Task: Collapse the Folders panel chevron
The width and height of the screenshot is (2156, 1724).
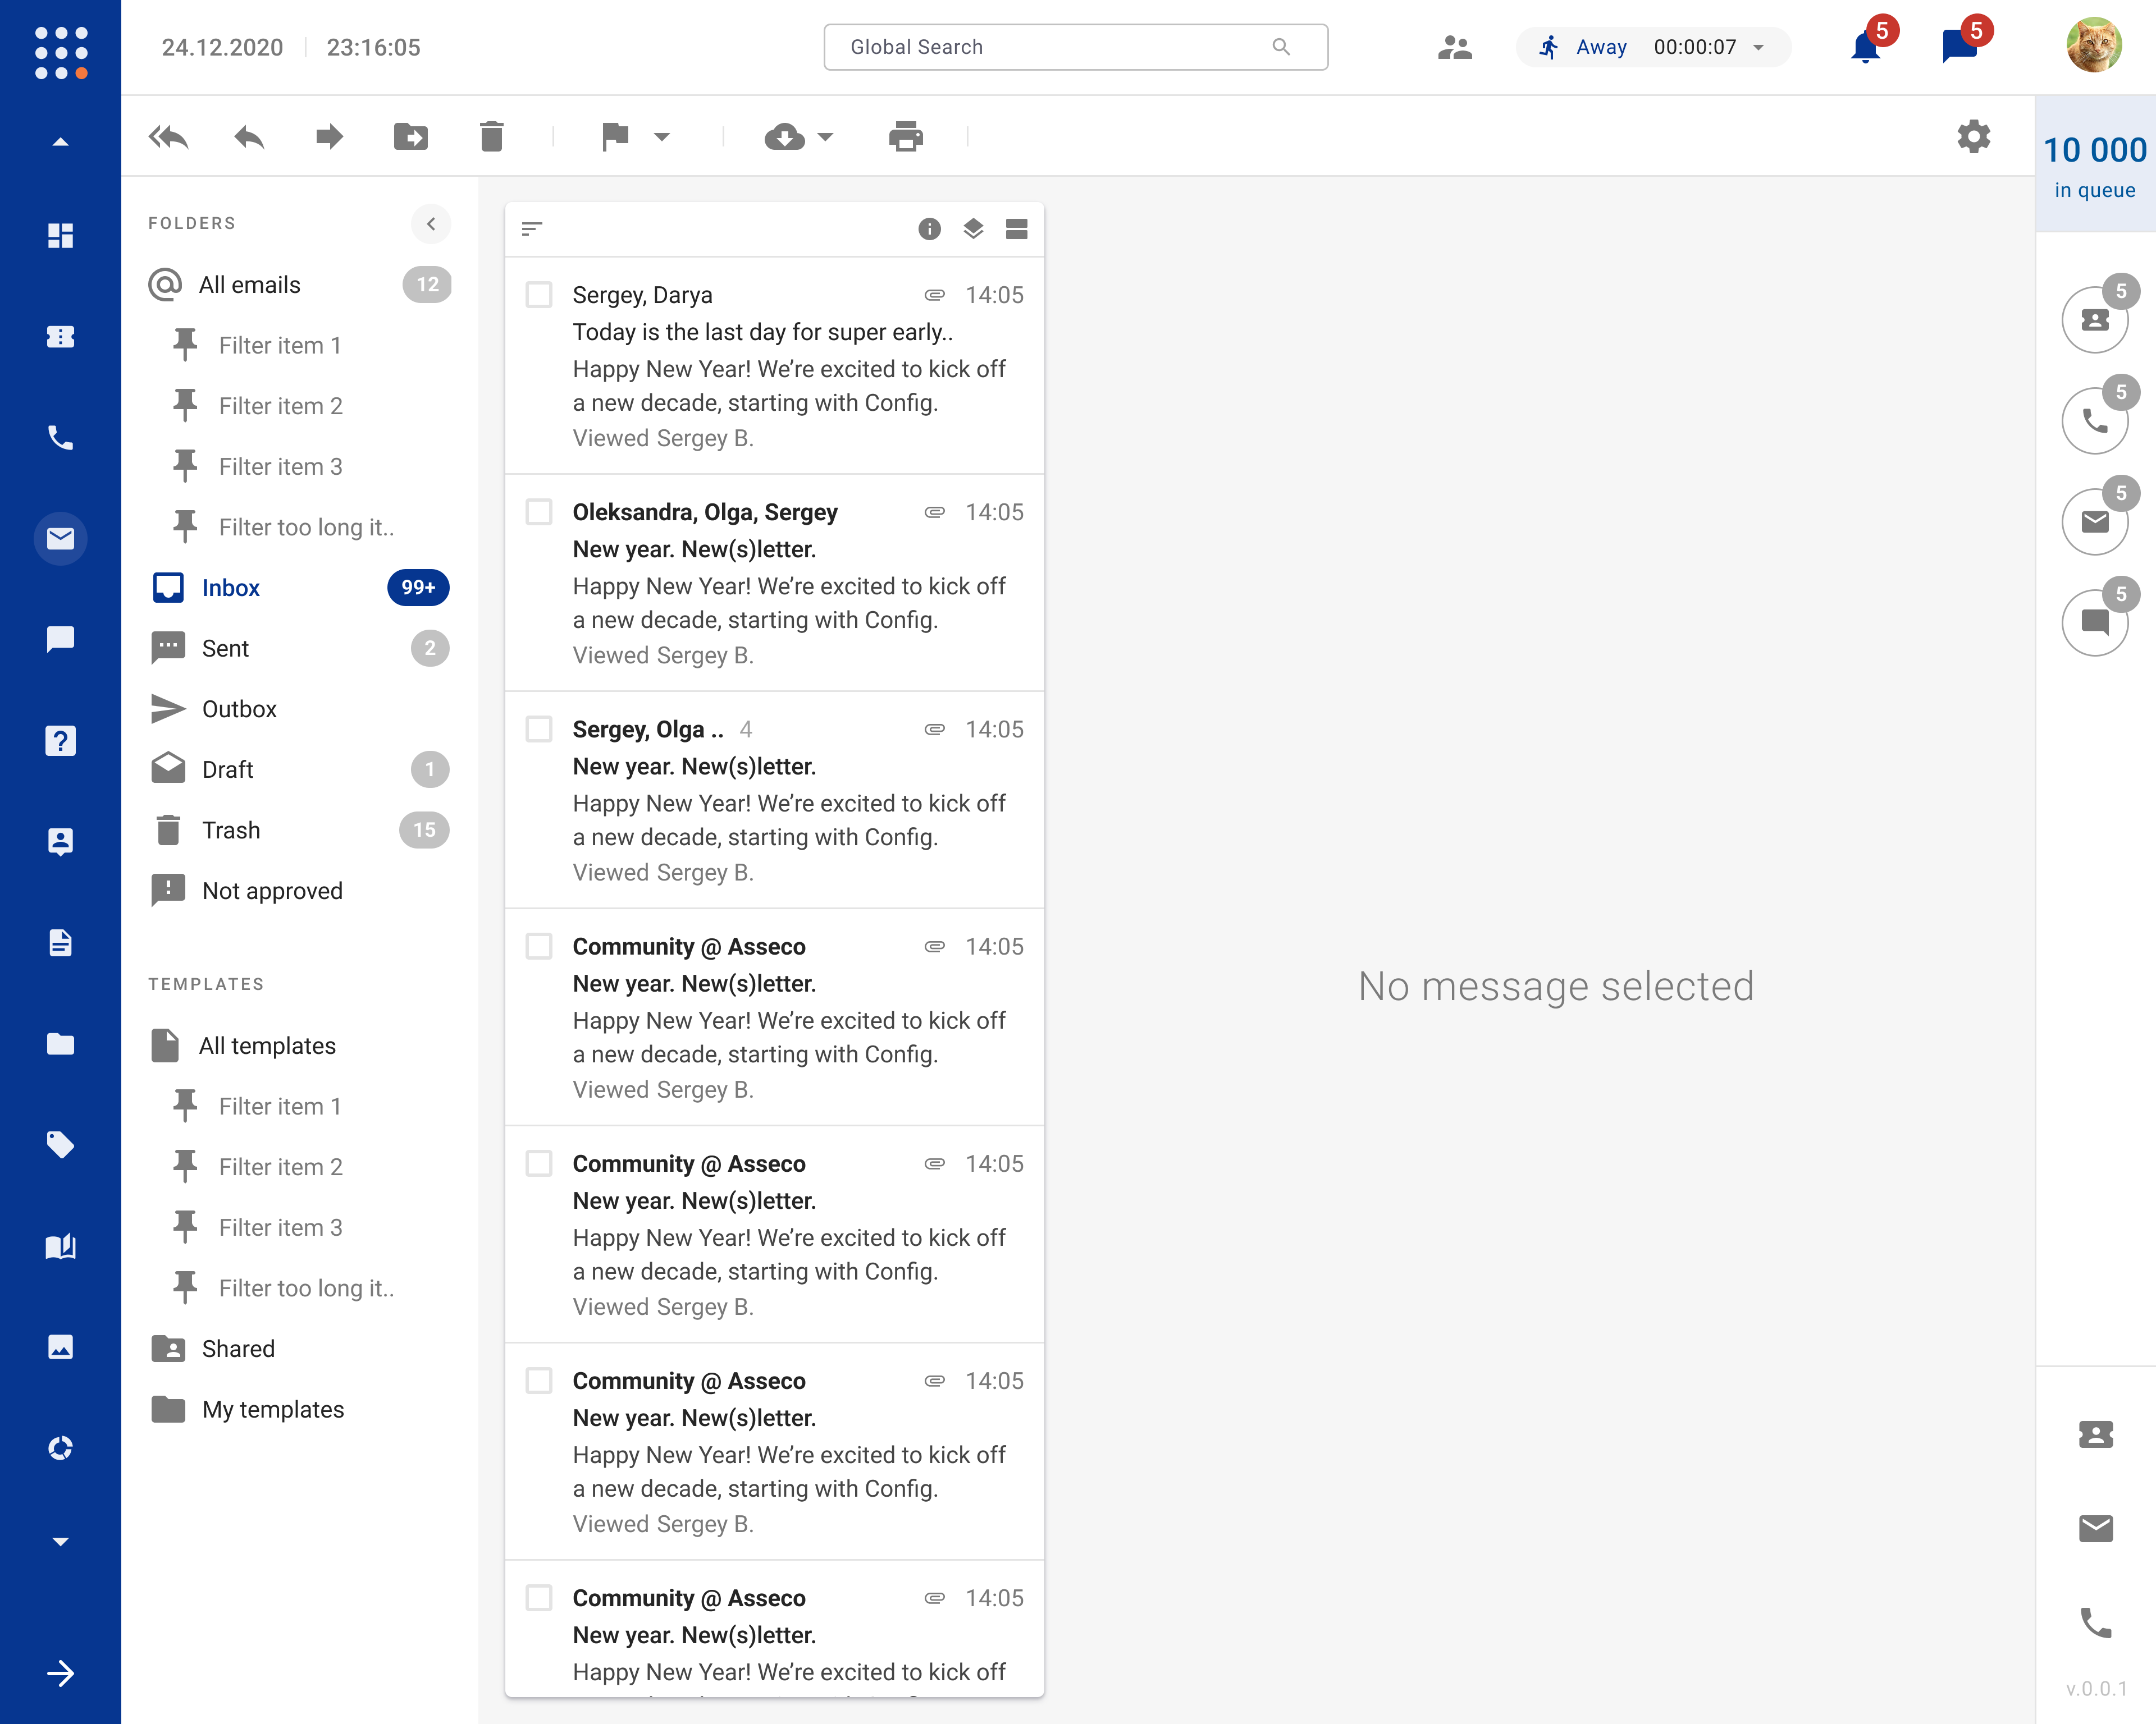Action: tap(431, 224)
